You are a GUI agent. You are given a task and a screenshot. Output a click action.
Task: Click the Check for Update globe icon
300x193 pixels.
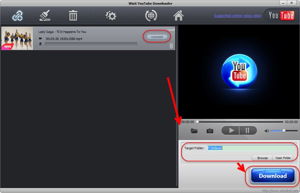tap(151, 16)
